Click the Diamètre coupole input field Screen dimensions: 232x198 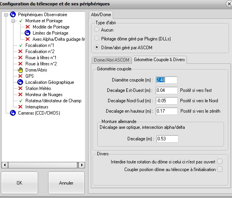coord(166,80)
